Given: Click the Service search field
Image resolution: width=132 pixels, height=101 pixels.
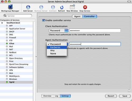Looking at the screenshot, I should tap(18, 16).
